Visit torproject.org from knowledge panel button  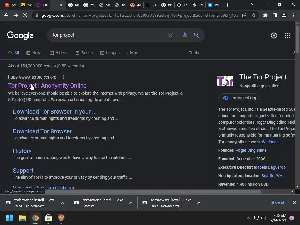[x=239, y=98]
